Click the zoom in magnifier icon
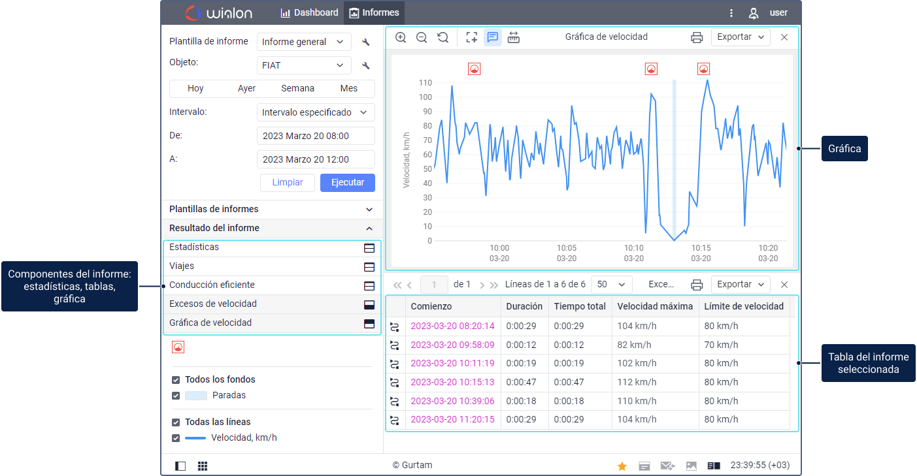The width and height of the screenshot is (917, 476). pos(401,37)
